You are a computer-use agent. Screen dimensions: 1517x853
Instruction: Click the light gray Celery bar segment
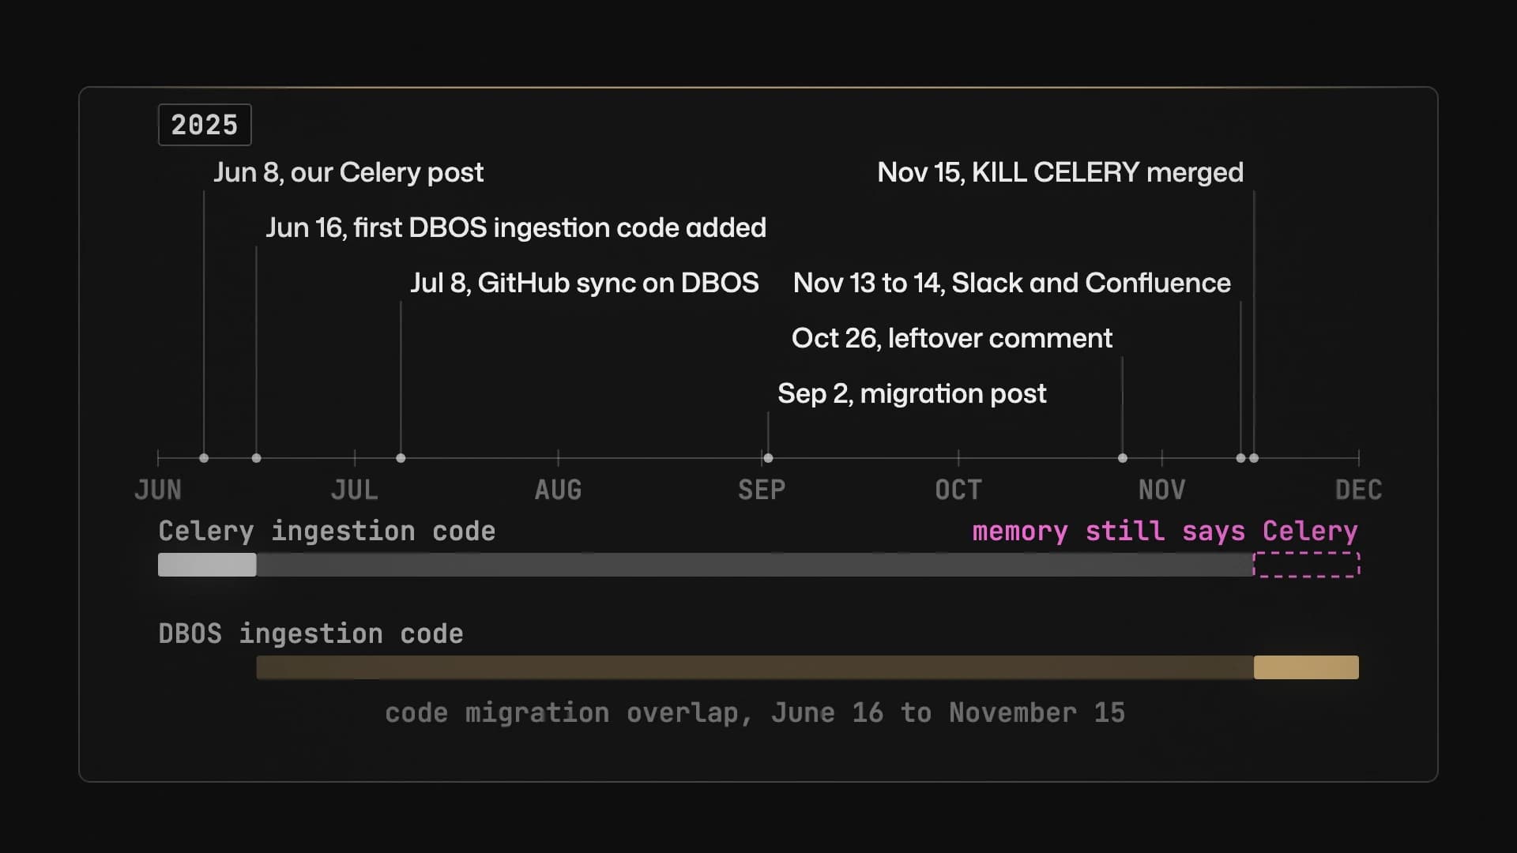click(x=207, y=565)
